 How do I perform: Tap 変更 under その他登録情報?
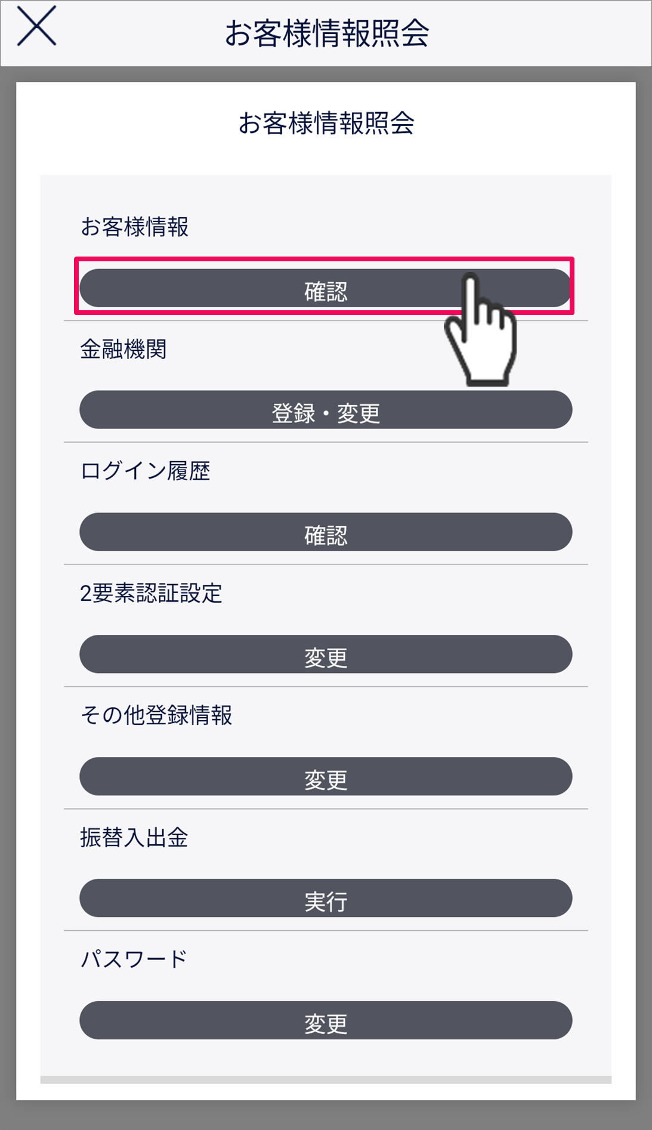(326, 777)
